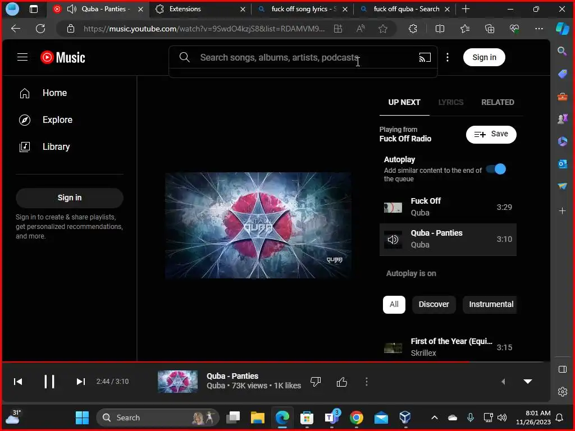Open the player bar three-dot options menu

tap(366, 382)
